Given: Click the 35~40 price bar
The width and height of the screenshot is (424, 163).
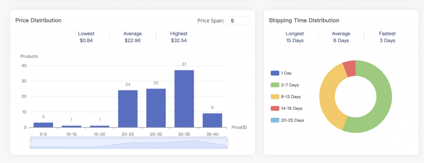Looking at the screenshot, I should point(212,120).
